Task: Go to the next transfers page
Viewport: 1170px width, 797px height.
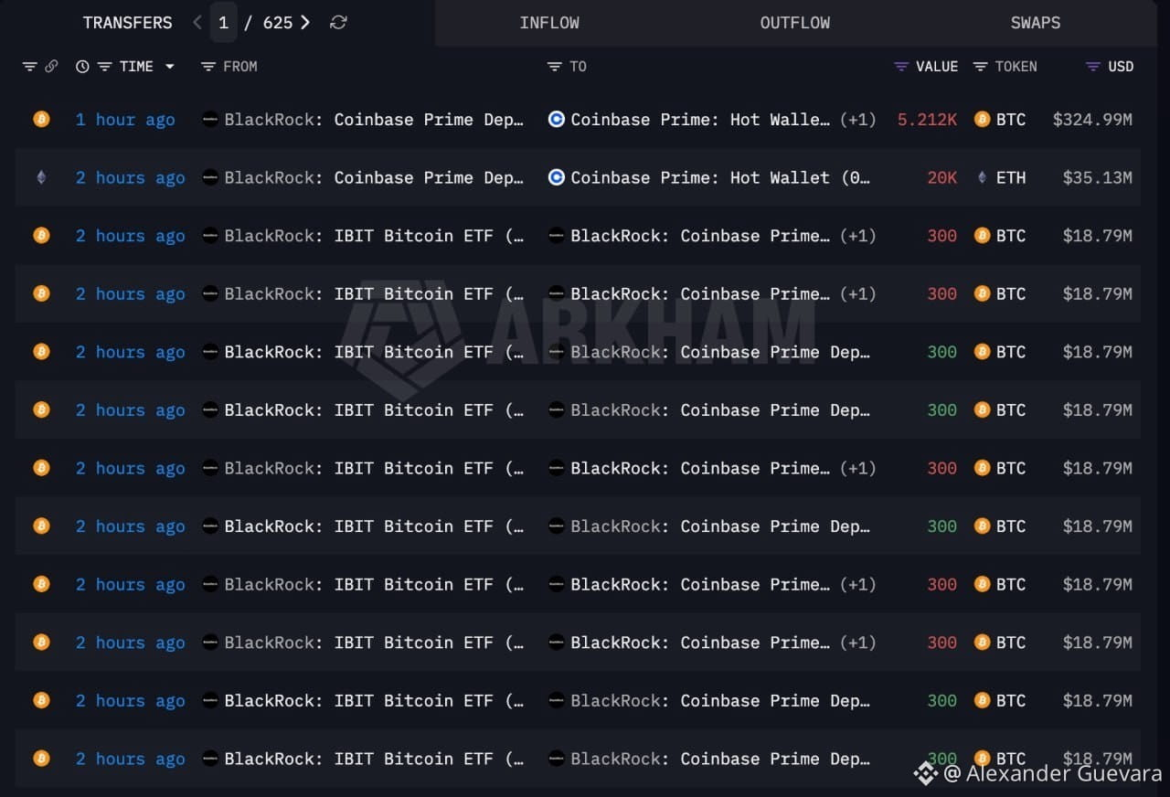Action: [305, 23]
